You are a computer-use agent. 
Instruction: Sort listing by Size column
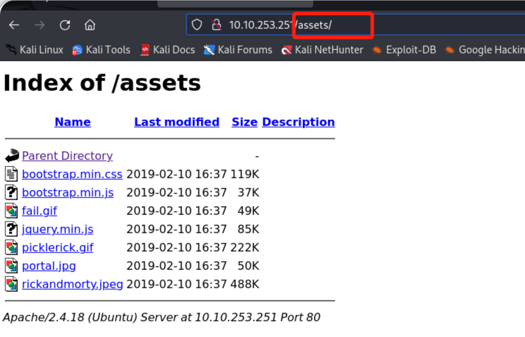point(245,122)
